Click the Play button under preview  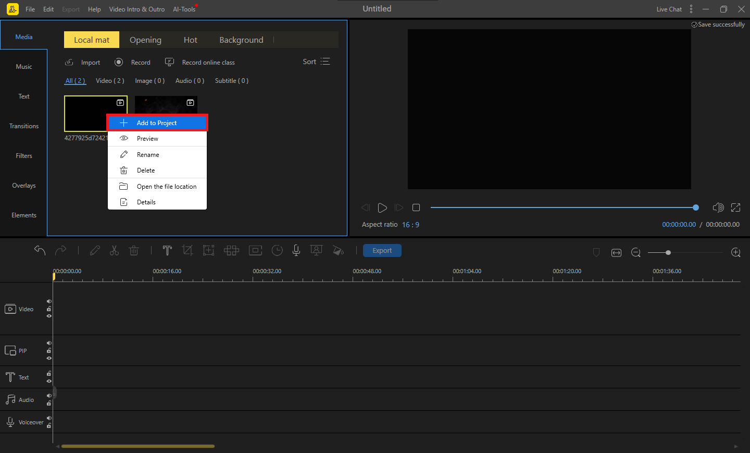coord(382,207)
